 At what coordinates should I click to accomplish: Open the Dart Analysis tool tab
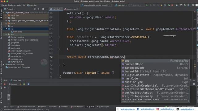click(x=77, y=107)
